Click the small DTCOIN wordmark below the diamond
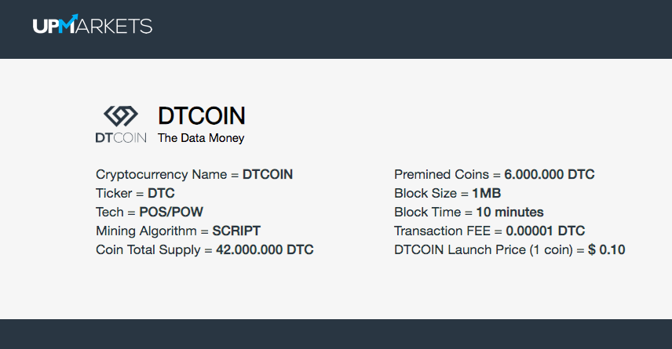672x349 pixels. click(x=121, y=138)
